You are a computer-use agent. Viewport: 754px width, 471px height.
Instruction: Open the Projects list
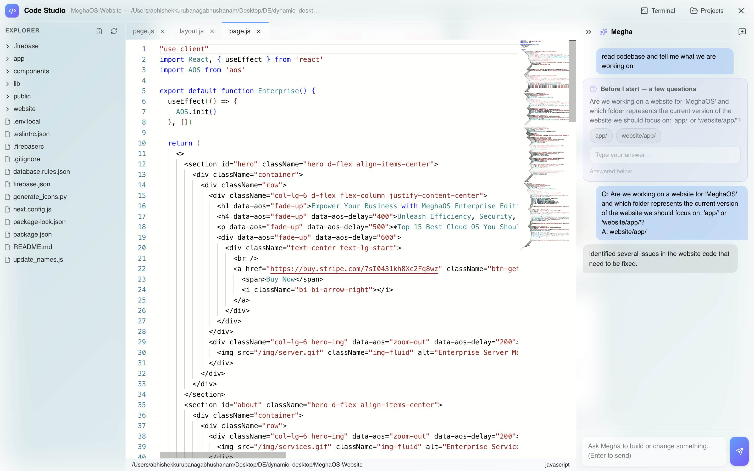(x=707, y=10)
